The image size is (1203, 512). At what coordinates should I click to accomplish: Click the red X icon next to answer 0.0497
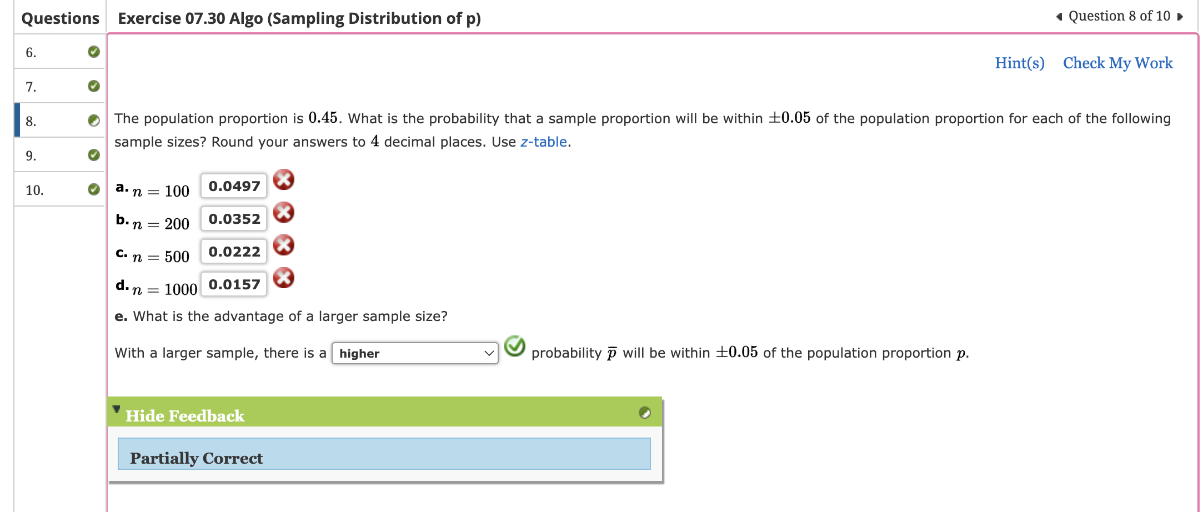pos(284,179)
